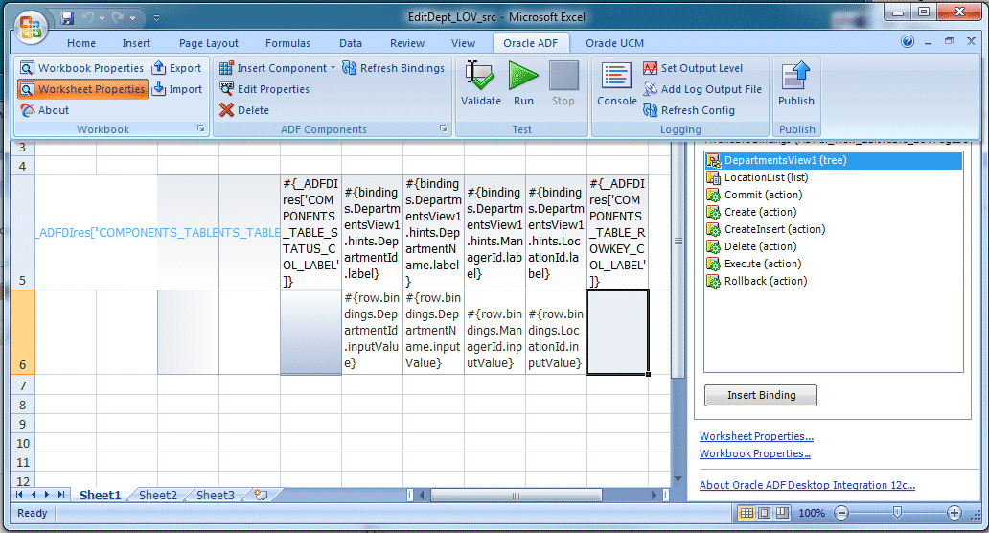
Task: Click the horizontal scrollbar thumb
Action: pos(516,496)
